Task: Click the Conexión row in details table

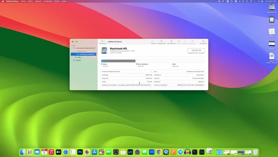Action: click(x=179, y=78)
